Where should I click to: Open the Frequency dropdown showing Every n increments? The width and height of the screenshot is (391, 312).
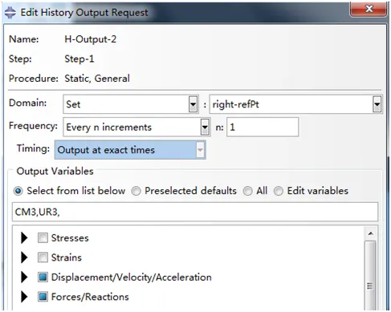tap(136, 127)
